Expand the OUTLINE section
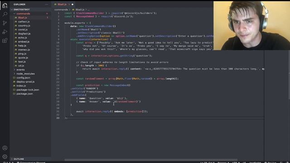 pyautogui.click(x=30, y=159)
